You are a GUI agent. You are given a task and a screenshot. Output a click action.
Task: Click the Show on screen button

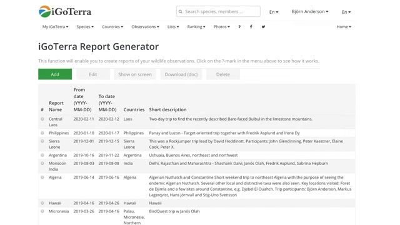coord(135,74)
